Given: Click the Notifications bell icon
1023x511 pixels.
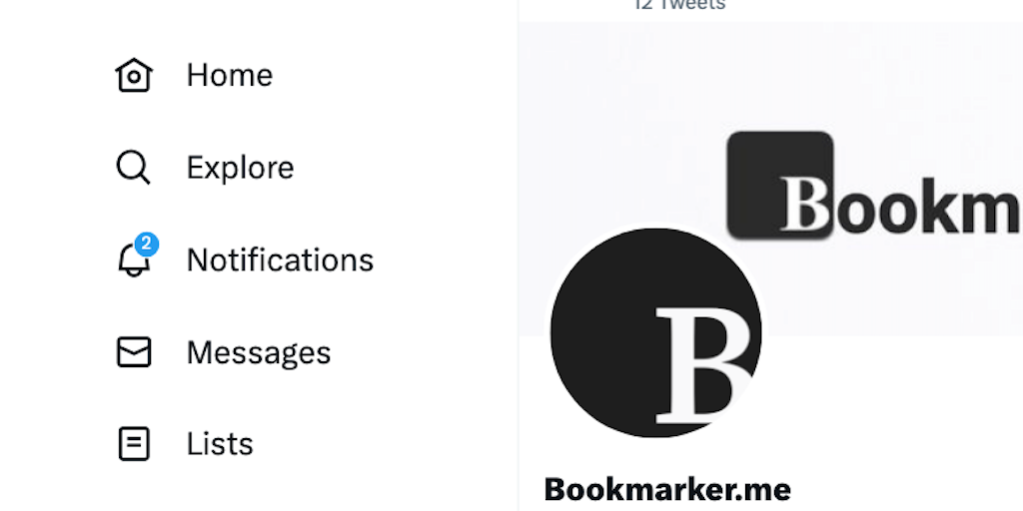Looking at the screenshot, I should pyautogui.click(x=132, y=261).
